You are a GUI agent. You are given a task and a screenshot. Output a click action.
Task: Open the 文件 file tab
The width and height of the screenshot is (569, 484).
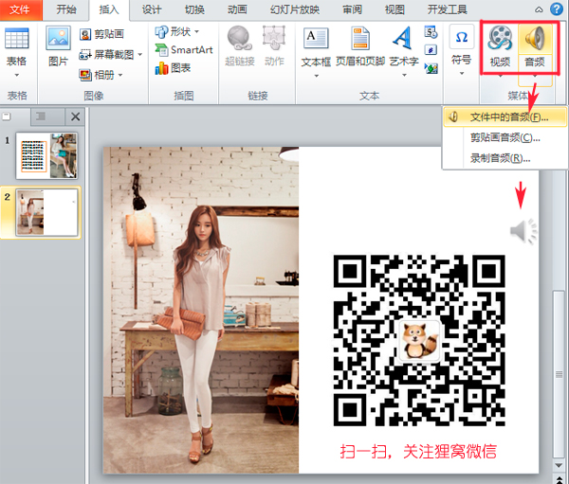21,9
